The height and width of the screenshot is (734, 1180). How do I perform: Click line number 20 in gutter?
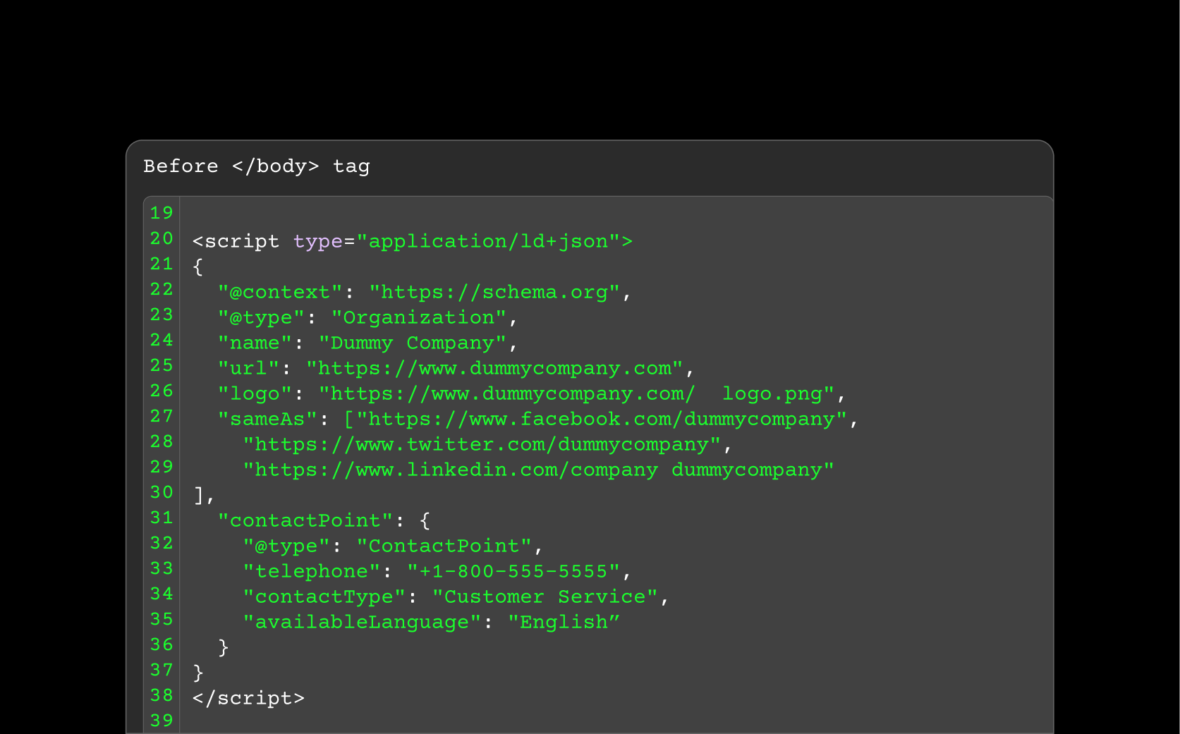[x=162, y=238]
